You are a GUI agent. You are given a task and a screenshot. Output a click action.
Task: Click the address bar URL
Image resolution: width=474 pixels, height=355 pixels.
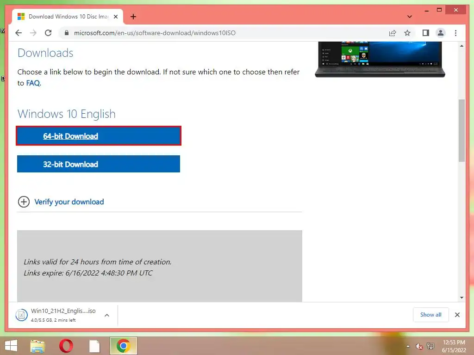click(x=155, y=33)
